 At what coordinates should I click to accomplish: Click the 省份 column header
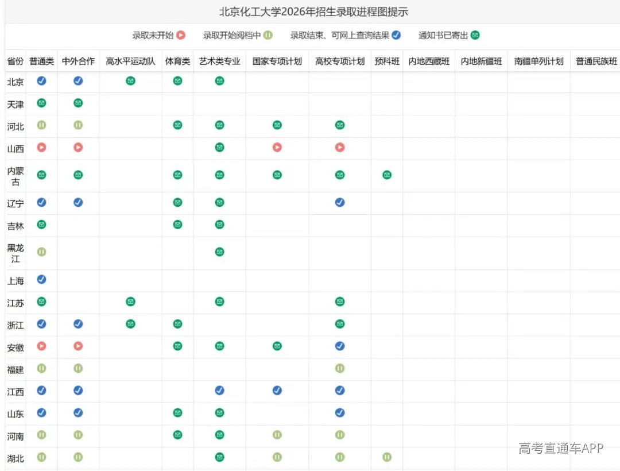tap(15, 61)
